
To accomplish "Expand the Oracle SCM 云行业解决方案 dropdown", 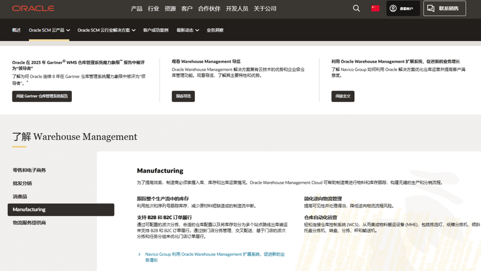I will point(106,30).
